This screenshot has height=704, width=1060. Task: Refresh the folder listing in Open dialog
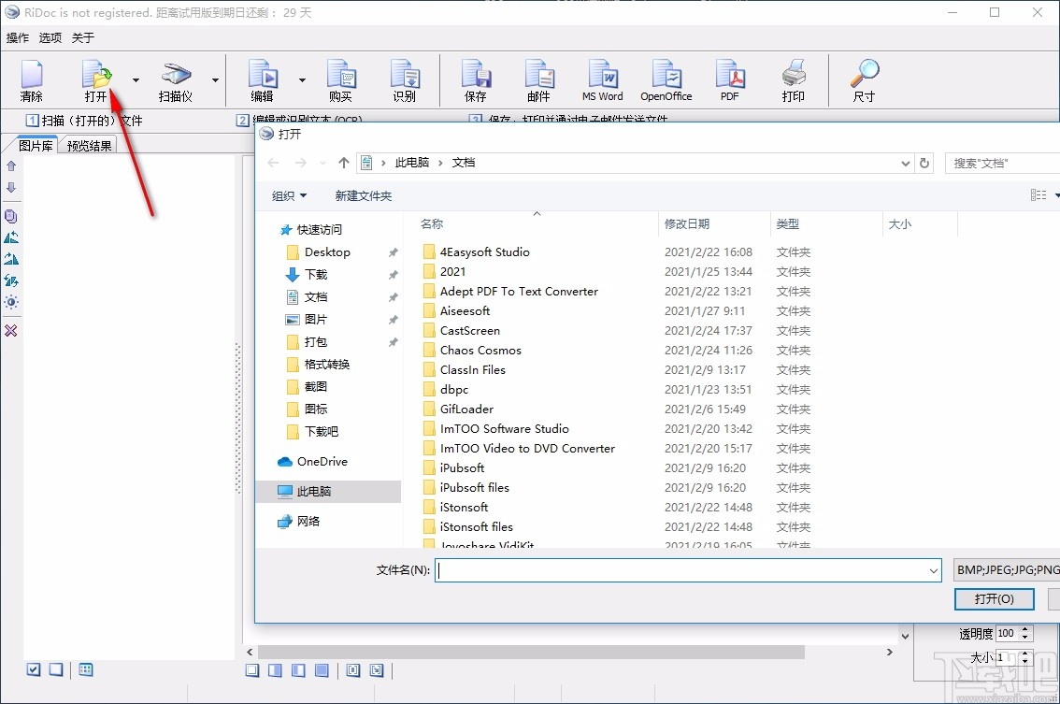(x=924, y=163)
